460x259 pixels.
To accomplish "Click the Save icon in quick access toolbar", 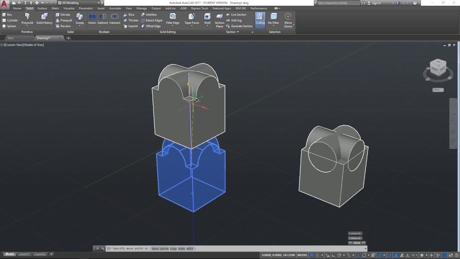I will pyautogui.click(x=26, y=3).
